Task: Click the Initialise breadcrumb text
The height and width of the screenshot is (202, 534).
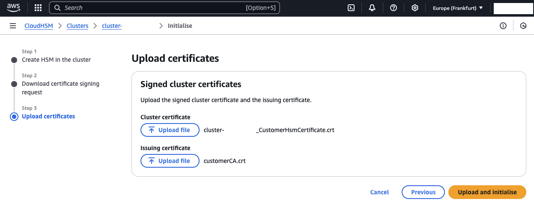Action: tap(180, 26)
